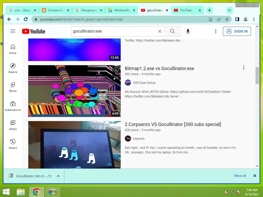Close the gocullinator tab

[x=167, y=10]
